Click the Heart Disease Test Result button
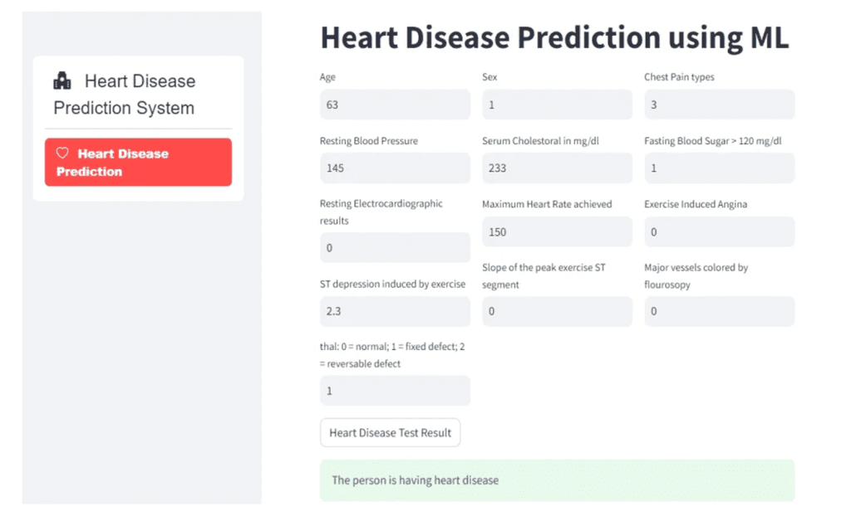Viewport: 851px width, 521px height. coord(390,433)
